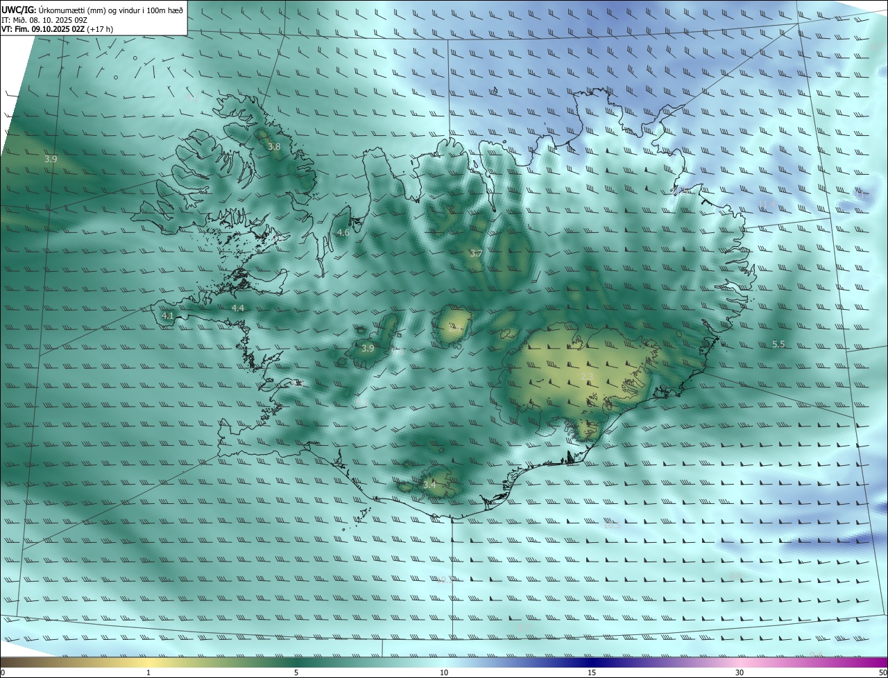Click the 3.4 value label near the south coast

429,485
